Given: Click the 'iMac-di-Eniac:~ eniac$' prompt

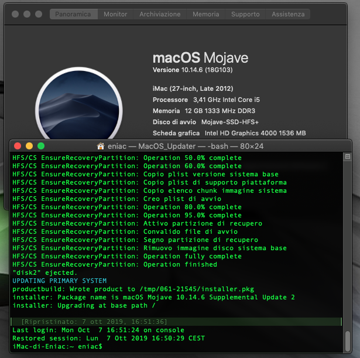Looking at the screenshot, I should (57, 346).
